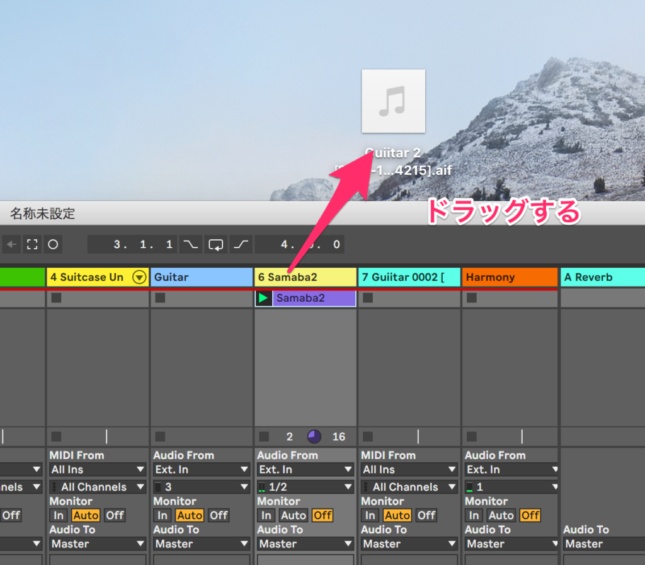Image resolution: width=645 pixels, height=565 pixels.
Task: Select the A Reverb return track header
Action: 602,277
